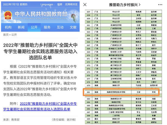Switch to the 新闻 tab
The height and width of the screenshot is (125, 167).
click(x=21, y=27)
